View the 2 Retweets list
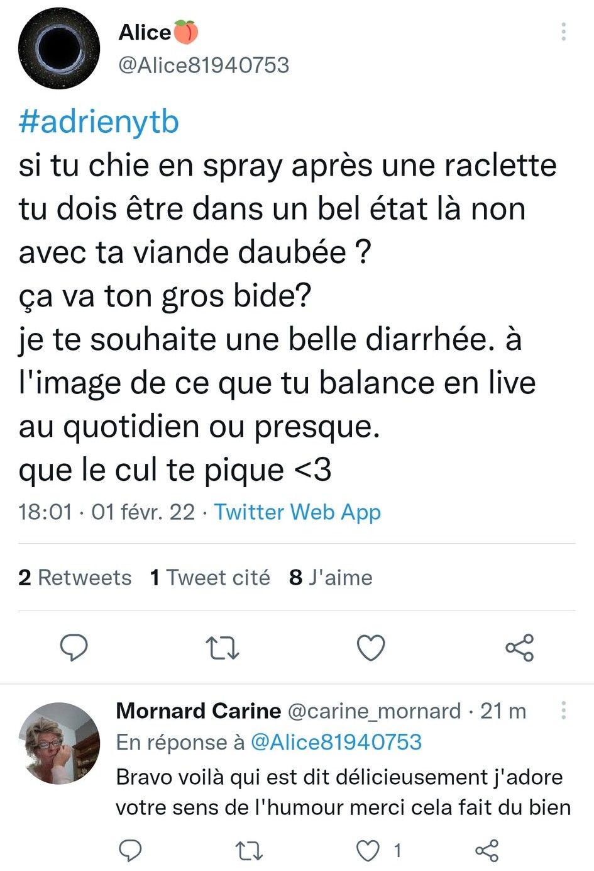Viewport: 594px width, 871px height. click(75, 577)
